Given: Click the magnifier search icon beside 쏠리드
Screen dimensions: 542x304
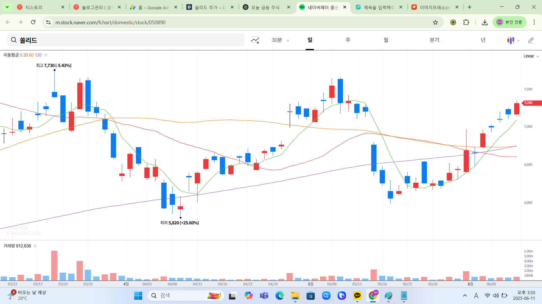Looking at the screenshot, I should pos(14,40).
